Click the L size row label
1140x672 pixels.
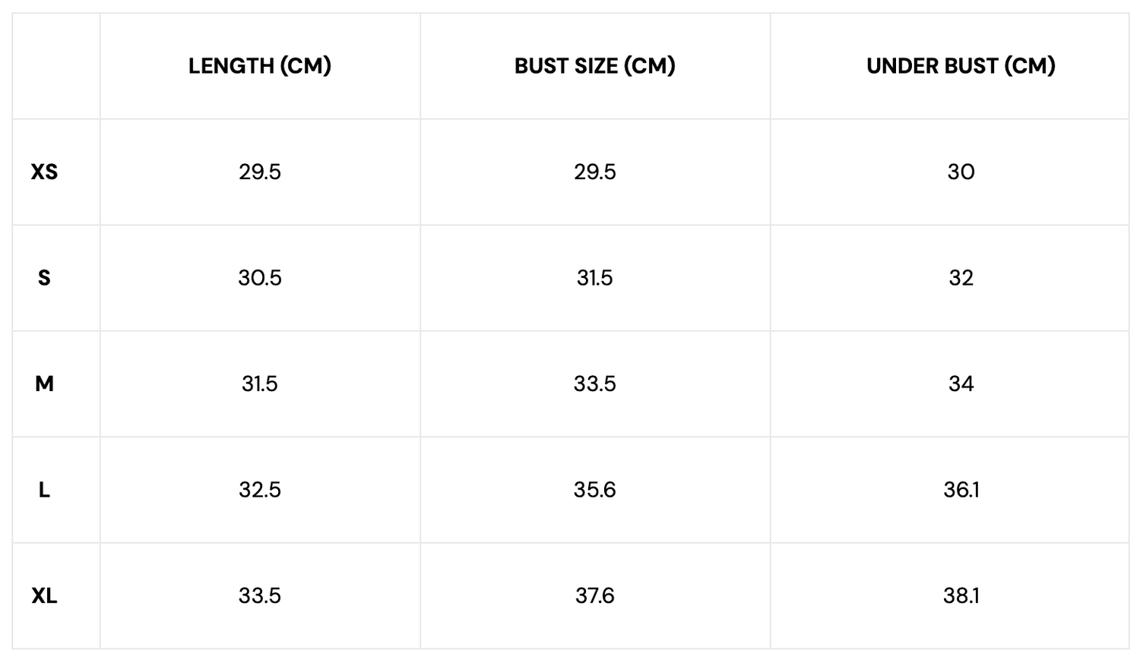44,491
